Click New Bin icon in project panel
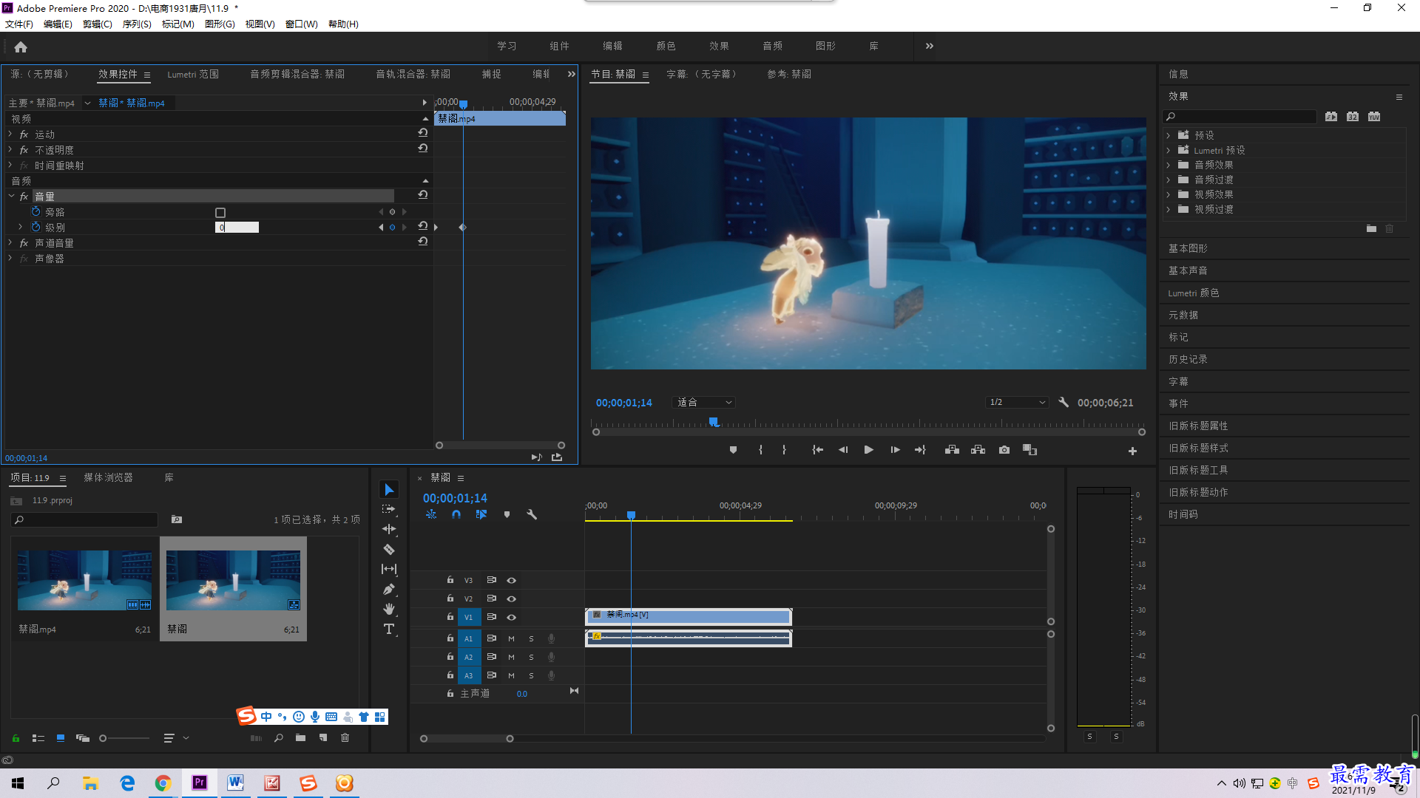The height and width of the screenshot is (798, 1420). pyautogui.click(x=300, y=737)
